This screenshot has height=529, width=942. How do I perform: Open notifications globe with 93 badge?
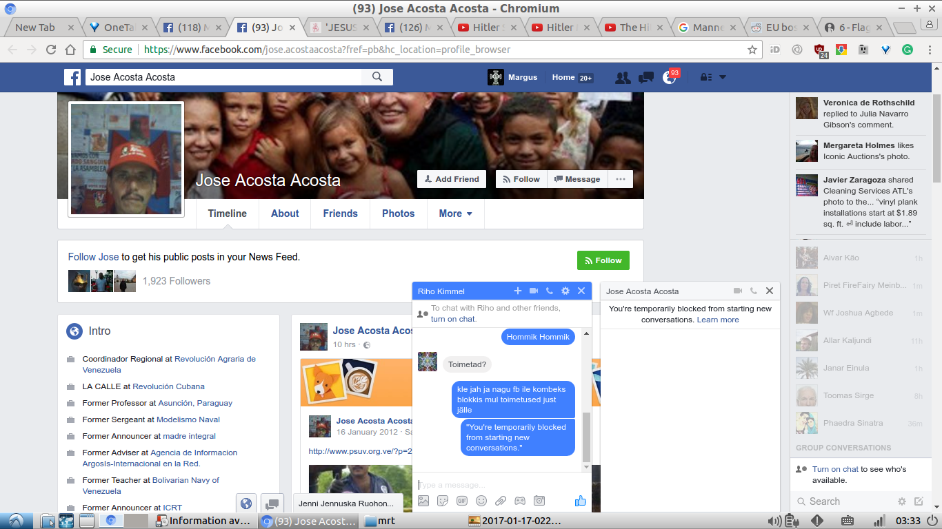coord(669,78)
